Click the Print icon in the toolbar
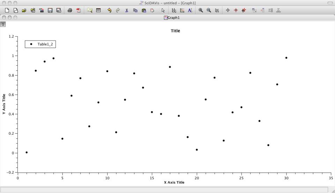 [70, 10]
